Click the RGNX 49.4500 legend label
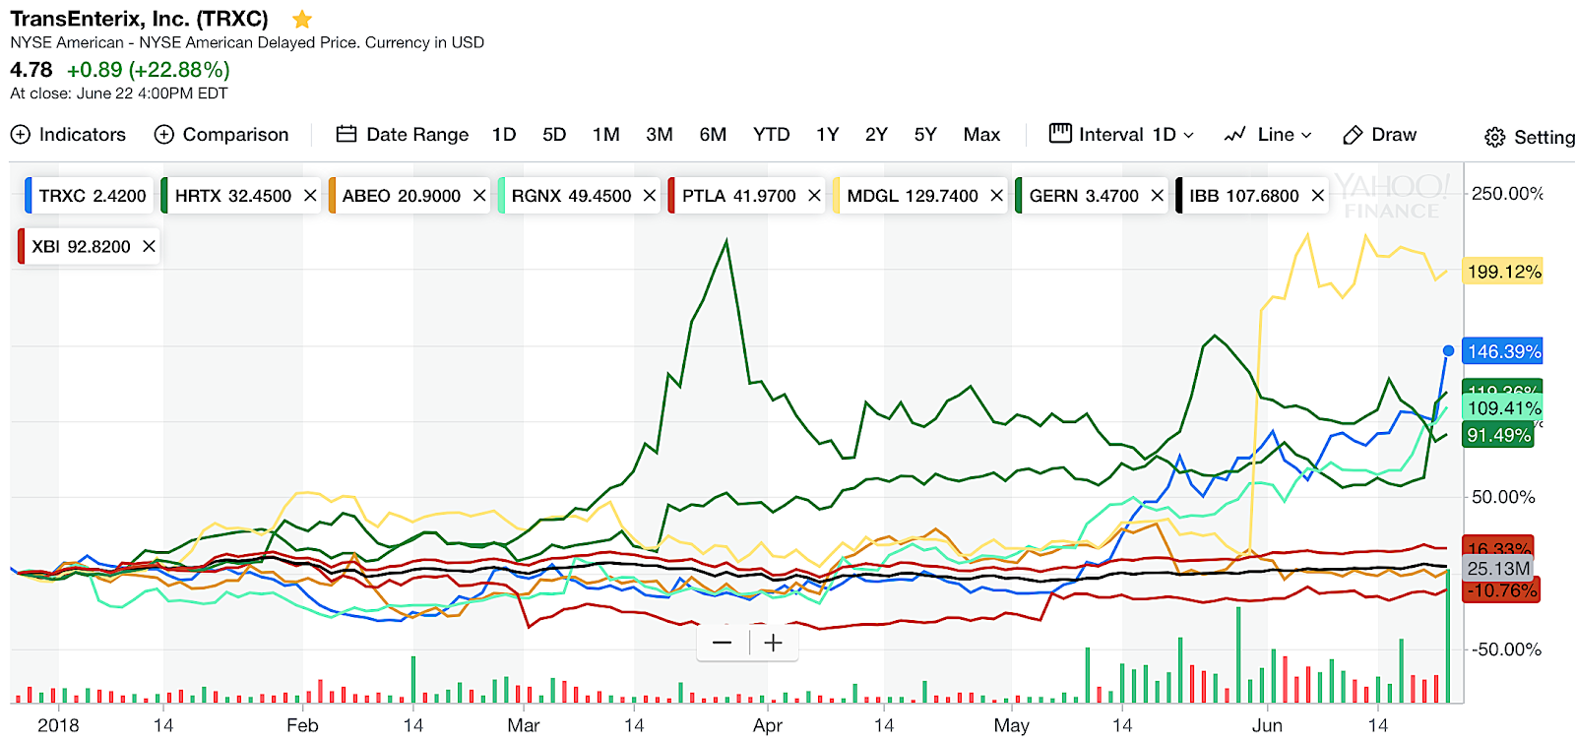 [x=571, y=196]
